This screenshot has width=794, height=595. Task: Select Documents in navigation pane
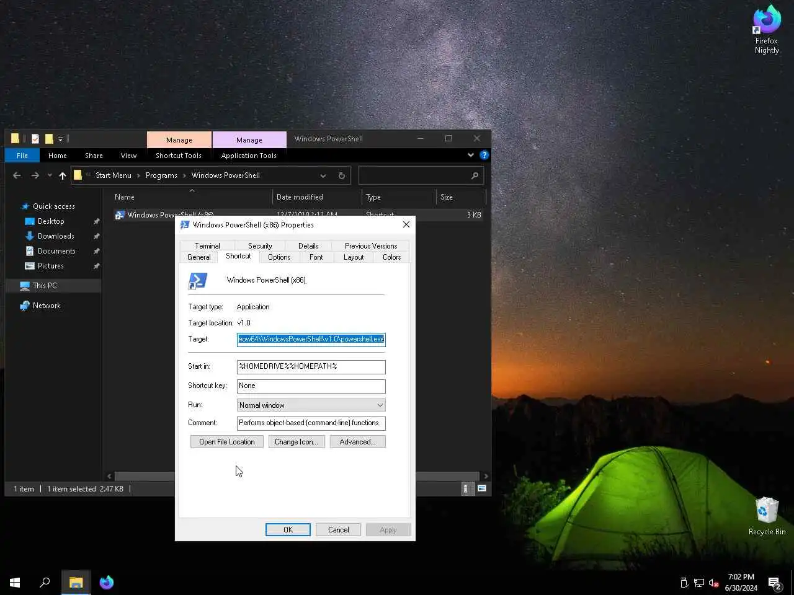coord(56,251)
